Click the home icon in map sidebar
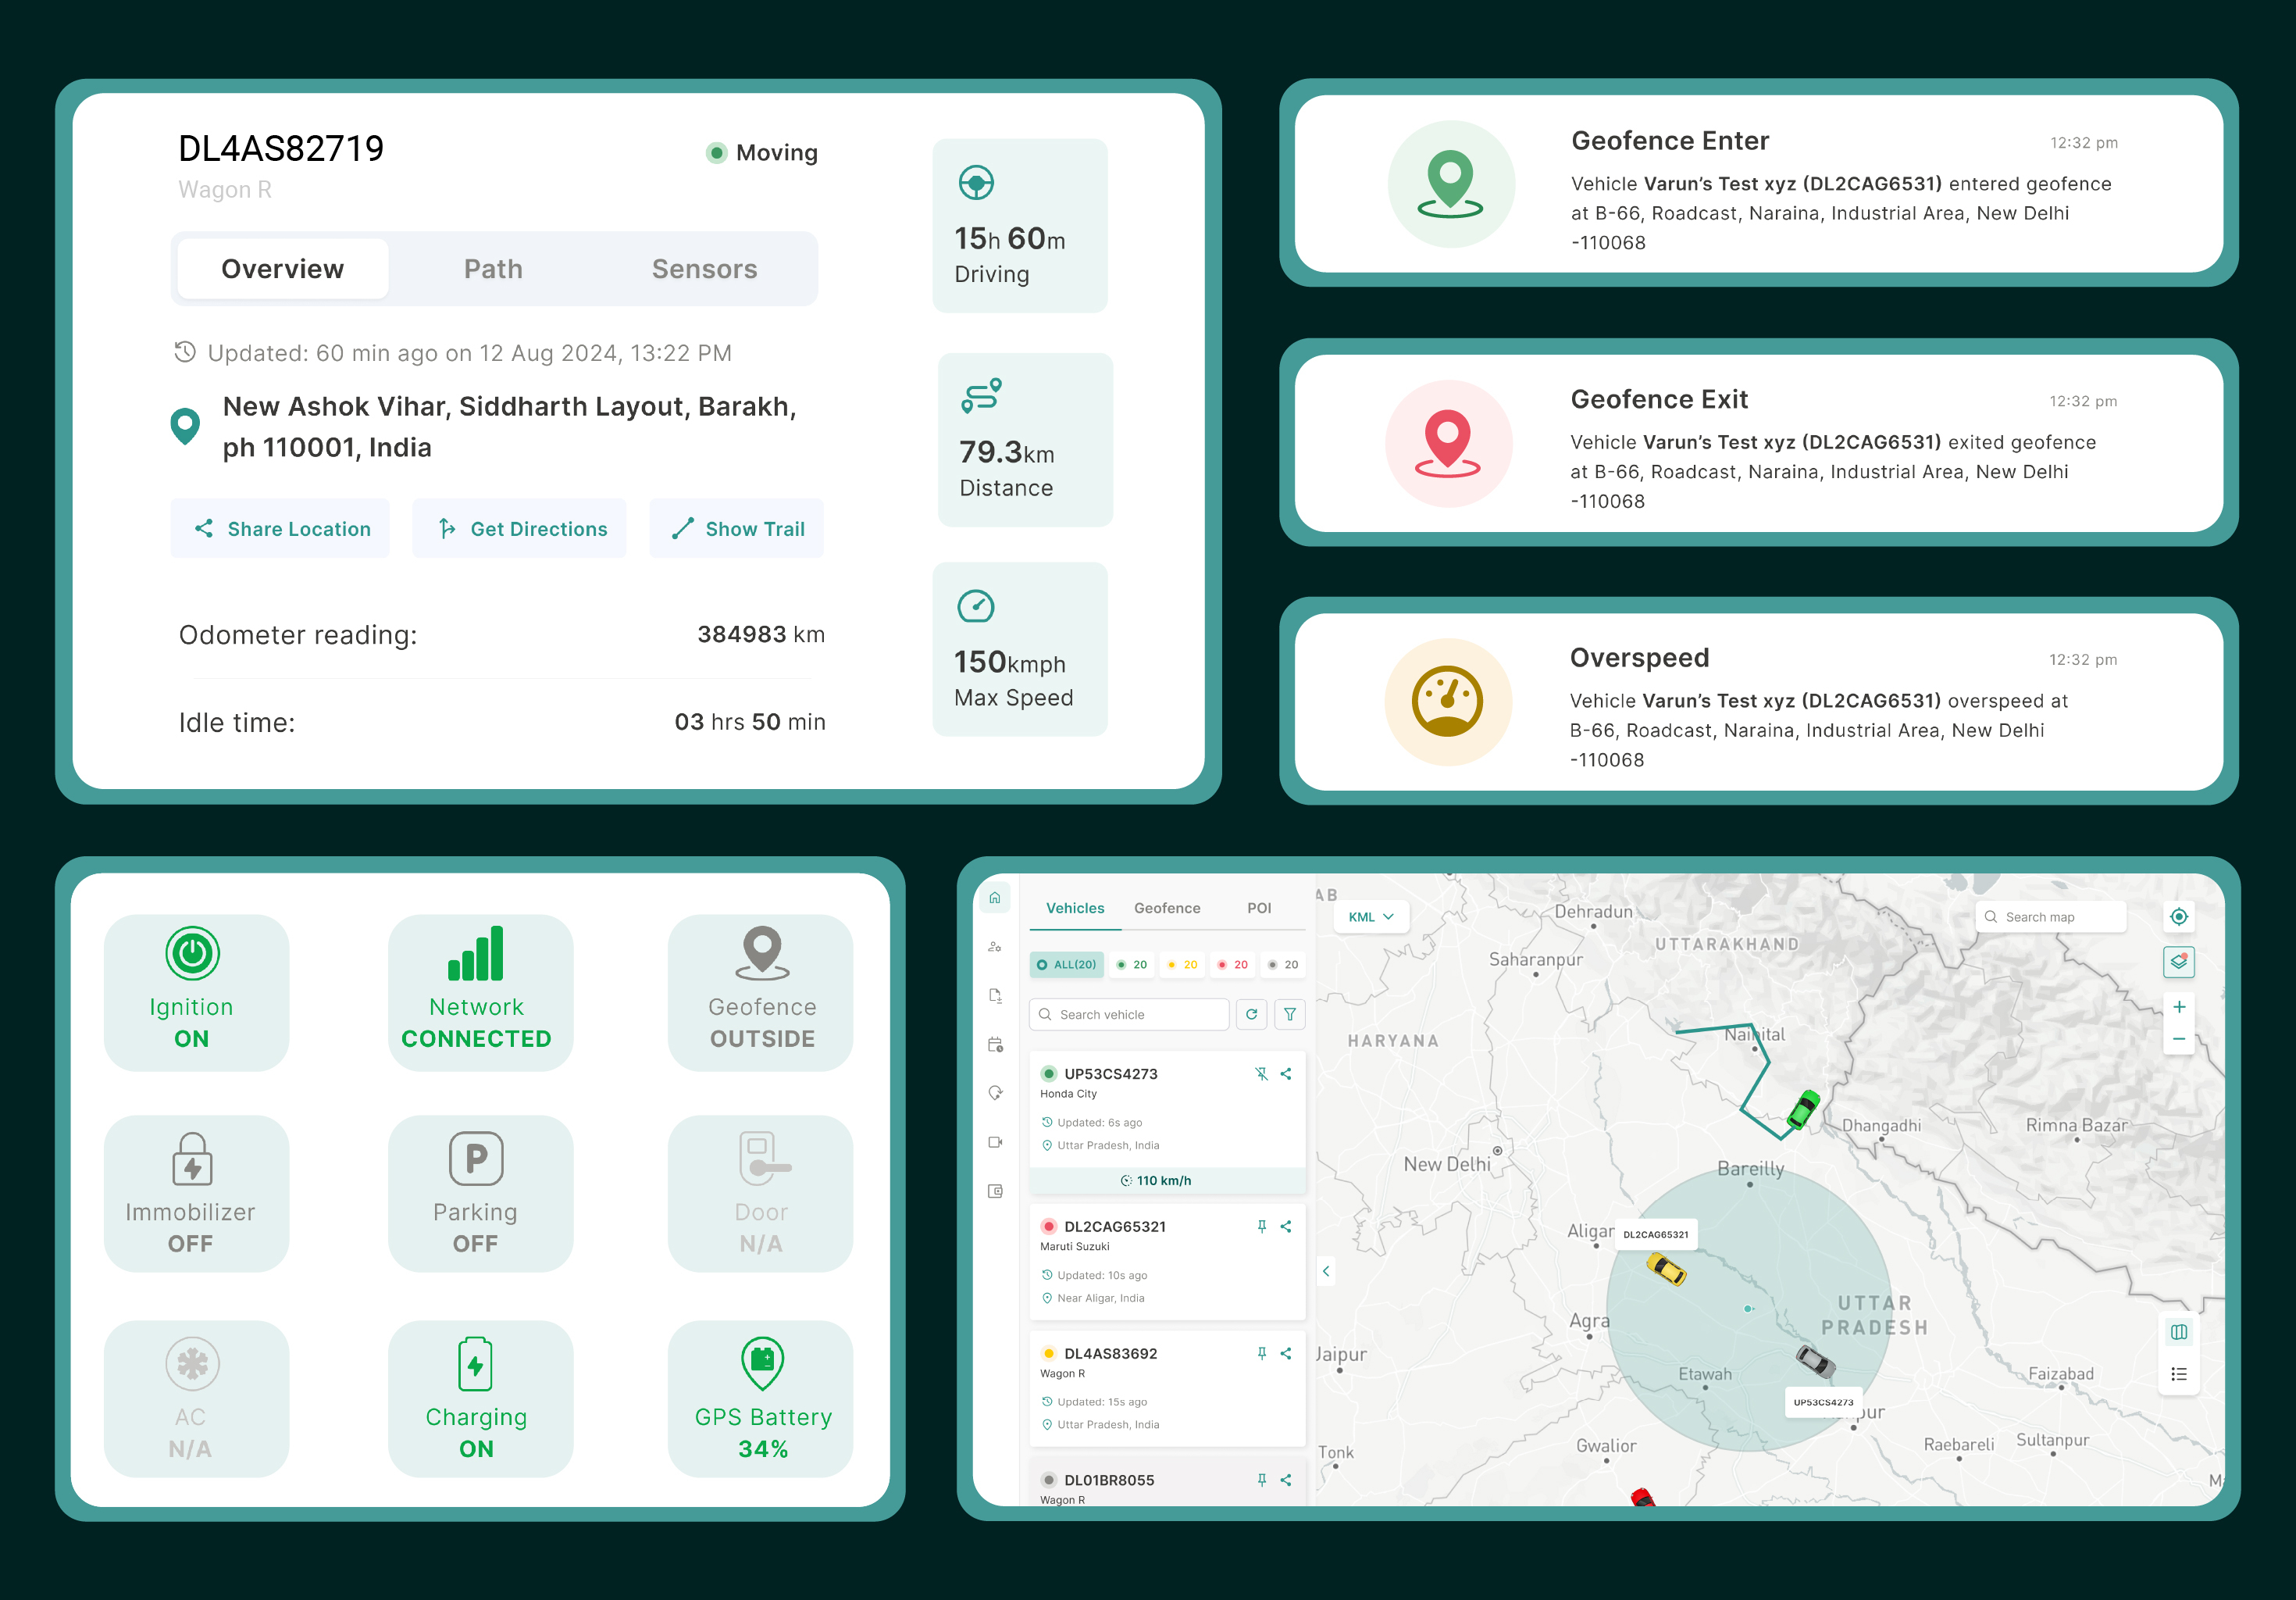This screenshot has height=1600, width=2296. pyautogui.click(x=994, y=898)
